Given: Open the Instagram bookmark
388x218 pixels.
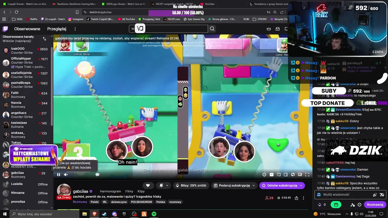Looking at the screenshot, I should tap(76, 19).
